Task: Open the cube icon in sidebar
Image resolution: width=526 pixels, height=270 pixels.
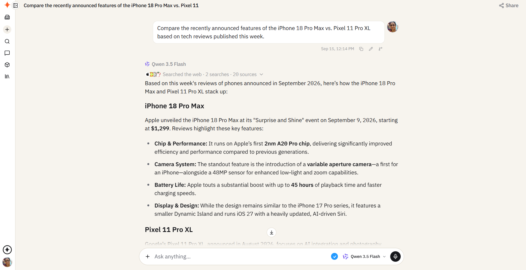Action: click(x=7, y=65)
